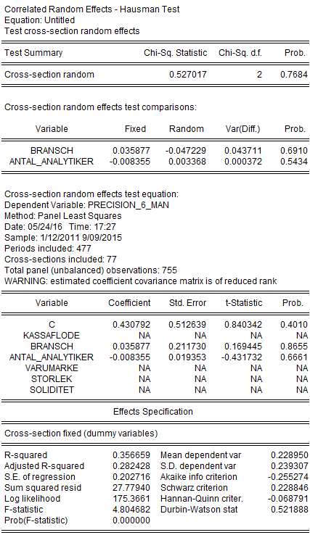
Task: Click the R-squared value 0.356659
Action: pos(131,455)
